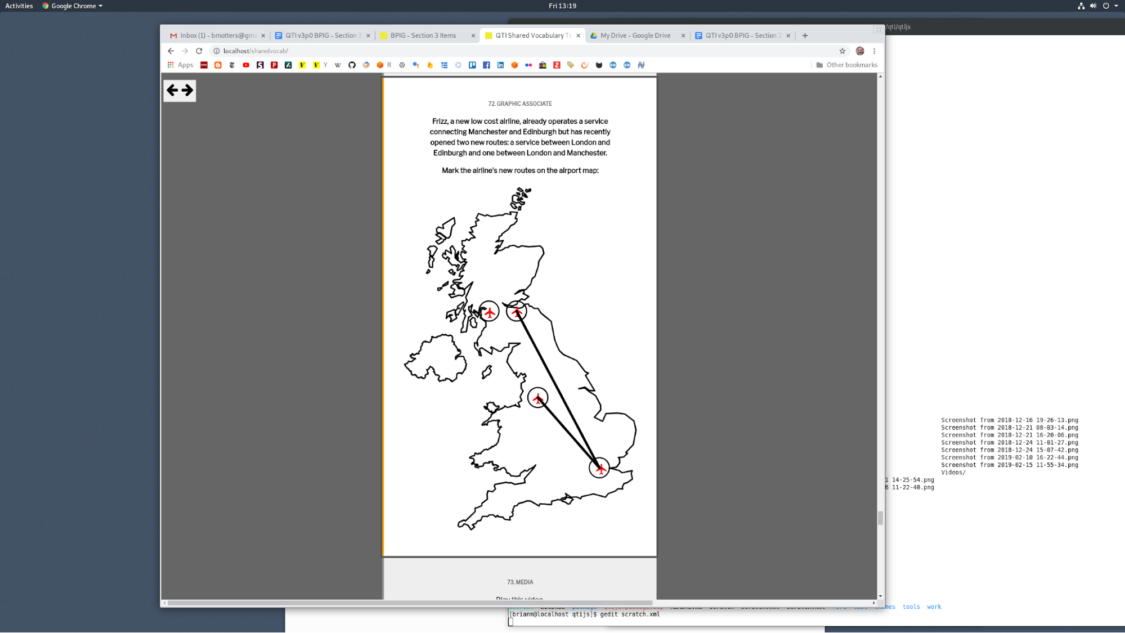Click the Trello bookmark icon
1125x633 pixels.
click(x=472, y=65)
